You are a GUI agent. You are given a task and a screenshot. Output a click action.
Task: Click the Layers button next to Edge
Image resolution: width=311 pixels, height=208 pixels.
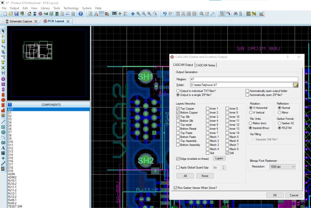tap(219, 159)
